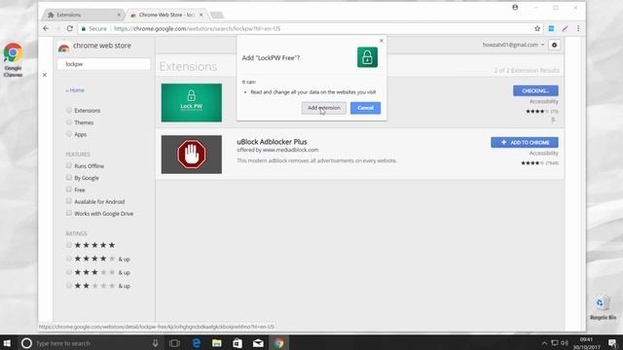623x350 pixels.
Task: Enable Works with Google Drive checkbox
Action: point(69,213)
